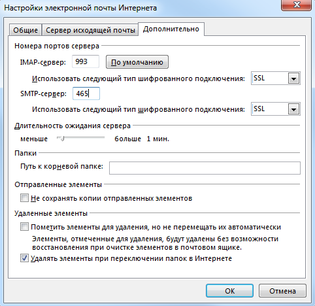This screenshot has height=306, width=315.
Task: Check Пометить элементы для удаления option
Action: click(24, 227)
